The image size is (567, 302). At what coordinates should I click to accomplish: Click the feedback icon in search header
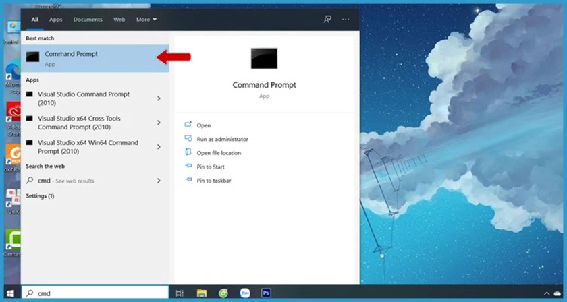tap(327, 19)
